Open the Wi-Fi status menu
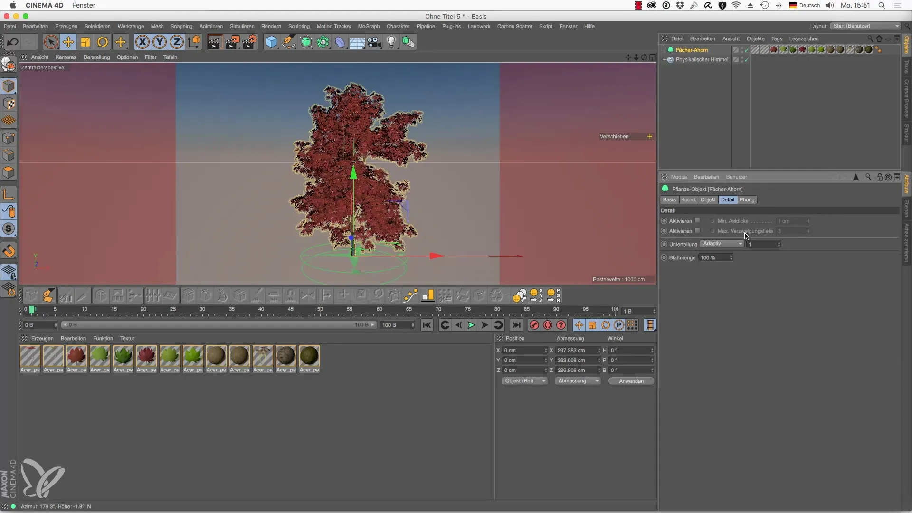Screen dimensions: 912x513 coord(736,5)
